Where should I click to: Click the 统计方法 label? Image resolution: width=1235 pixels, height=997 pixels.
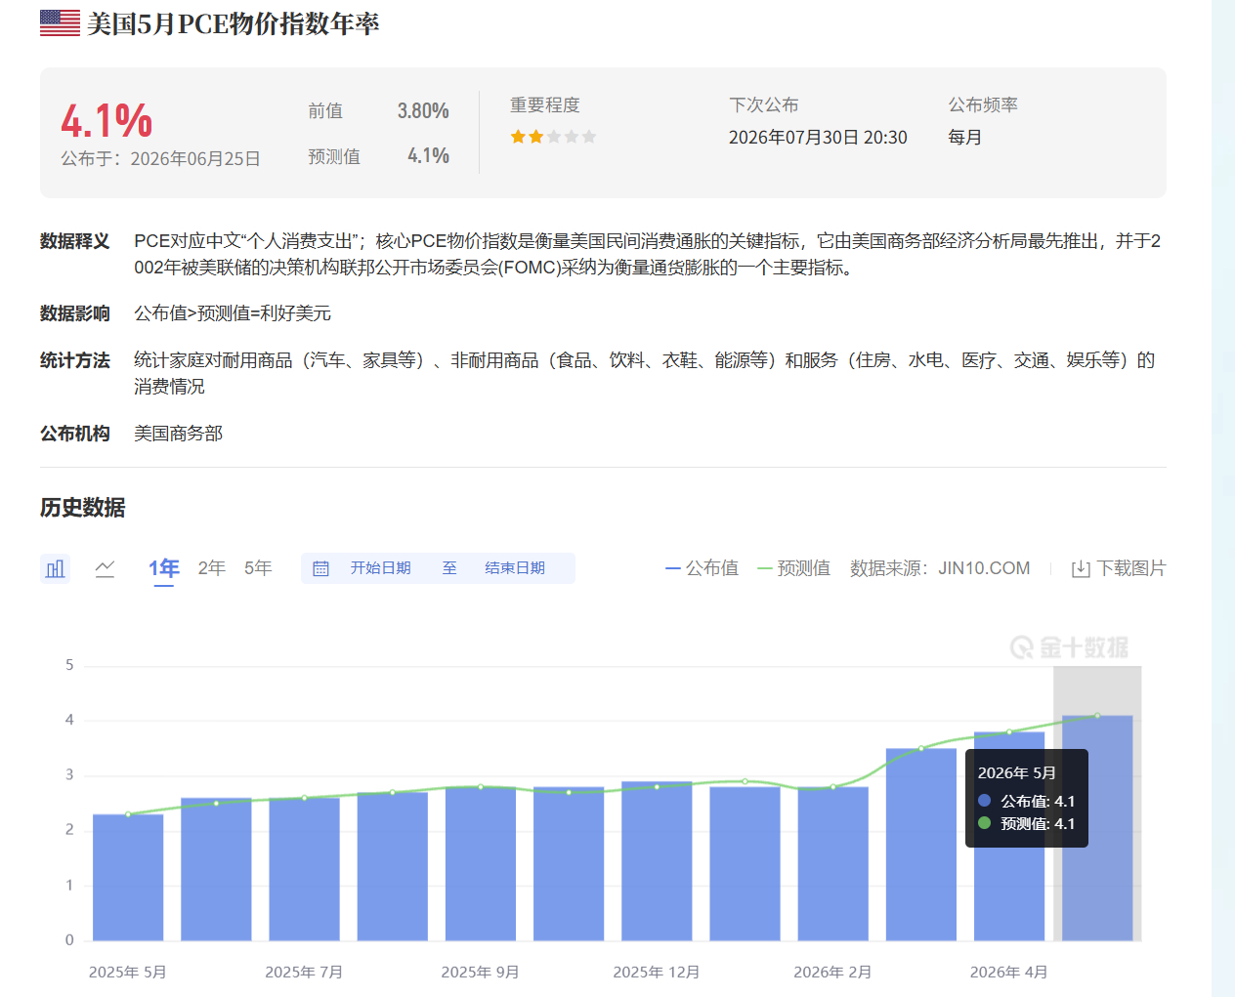click(75, 360)
